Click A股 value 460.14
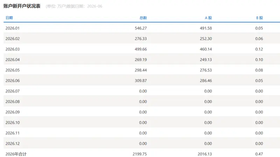The height and width of the screenshot is (157, 280). (206, 49)
